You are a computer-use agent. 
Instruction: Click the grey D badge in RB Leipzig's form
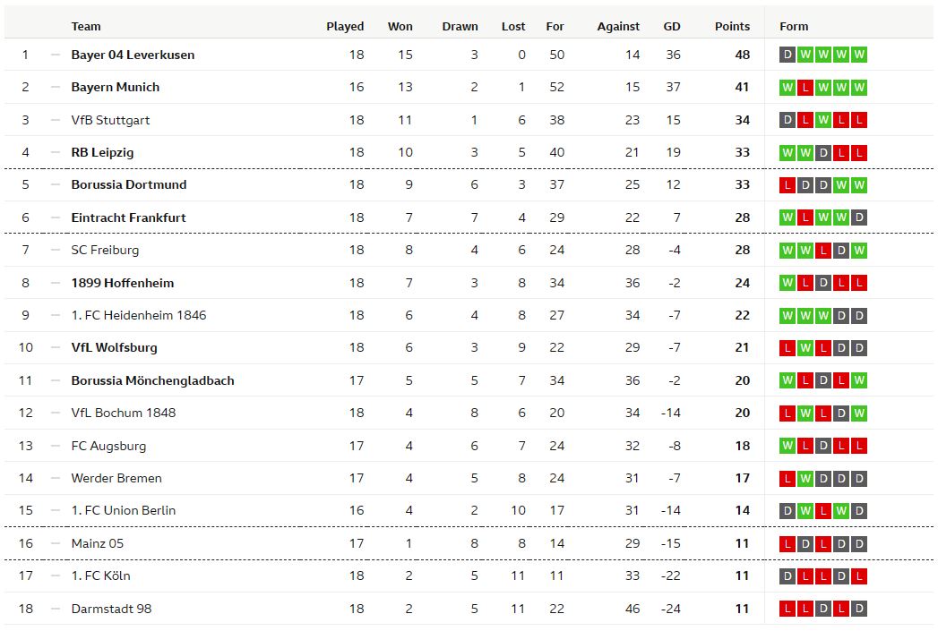coord(823,152)
